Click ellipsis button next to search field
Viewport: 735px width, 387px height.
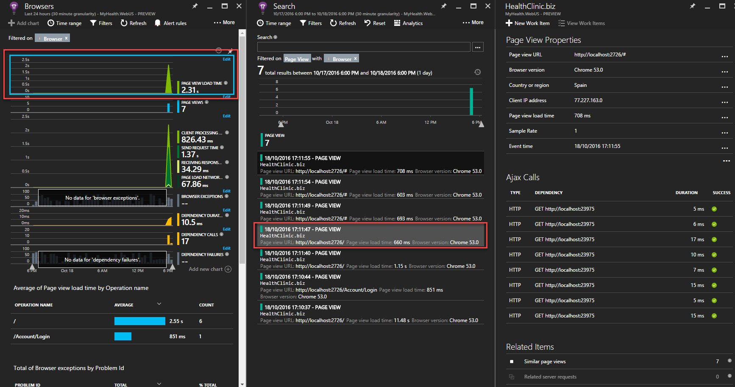(x=478, y=47)
